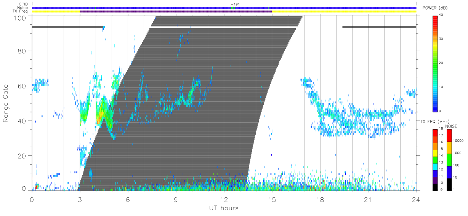This screenshot has width=468, height=216.
Task: Click the blue segment of NOISE bar
Action: tap(449, 172)
